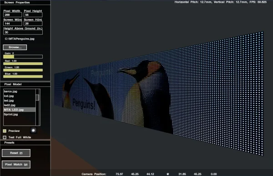The image size is (273, 176).
Task: Select barco.jpg in Pixel Model list
Action: 19,91
